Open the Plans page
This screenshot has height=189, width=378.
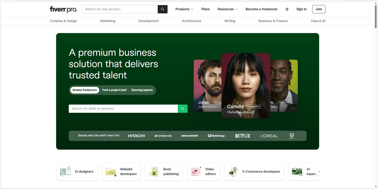[205, 9]
